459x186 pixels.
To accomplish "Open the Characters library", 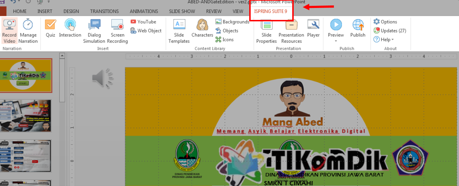I will coord(202,28).
